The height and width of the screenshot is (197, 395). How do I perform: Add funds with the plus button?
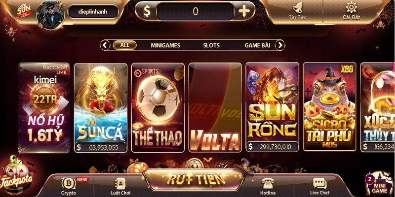tap(244, 11)
